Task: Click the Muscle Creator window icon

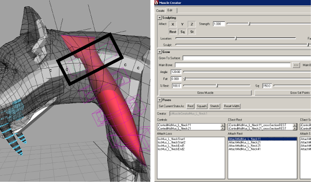Action: tap(156, 3)
